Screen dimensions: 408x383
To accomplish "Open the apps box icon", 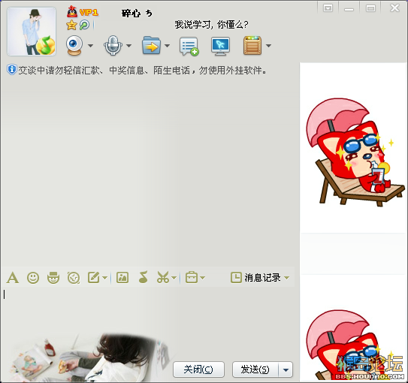I will tap(252, 46).
